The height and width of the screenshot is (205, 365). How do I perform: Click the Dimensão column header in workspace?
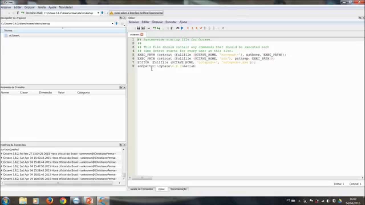click(x=45, y=93)
